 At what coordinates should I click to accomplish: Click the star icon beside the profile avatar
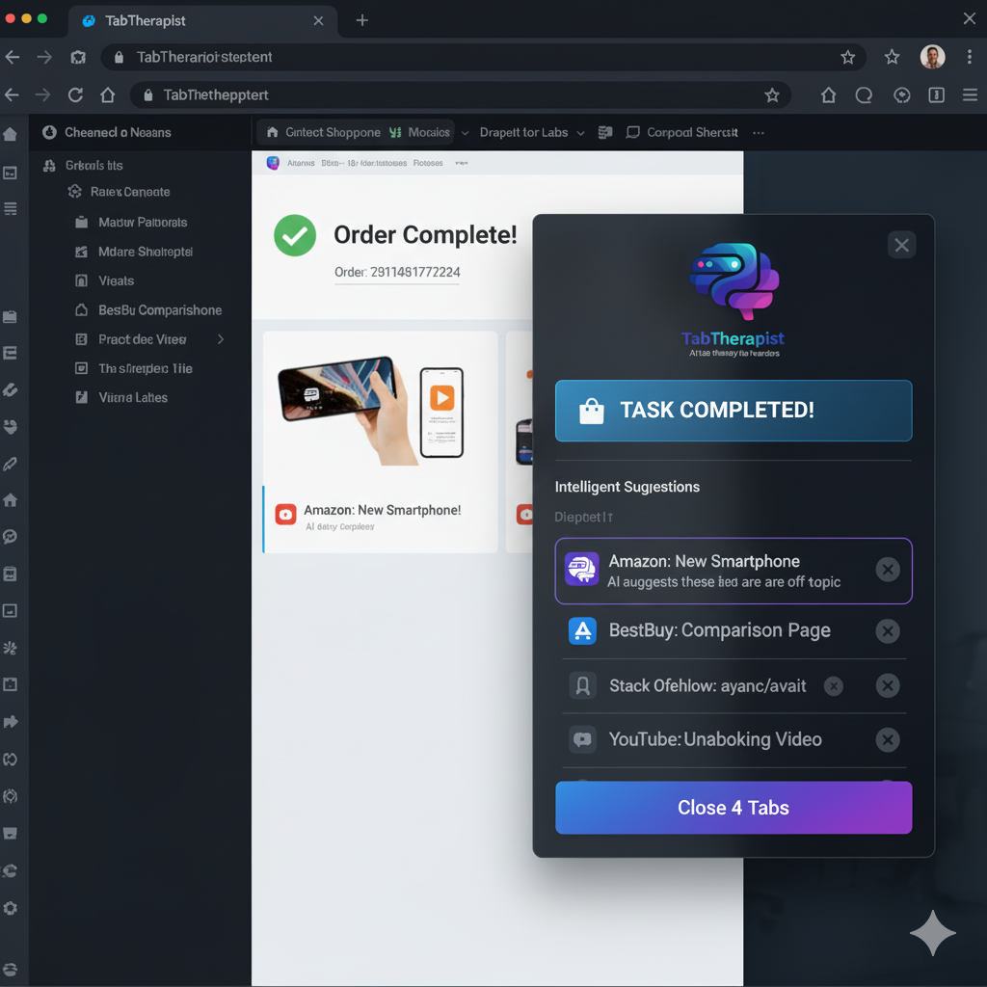pos(892,57)
